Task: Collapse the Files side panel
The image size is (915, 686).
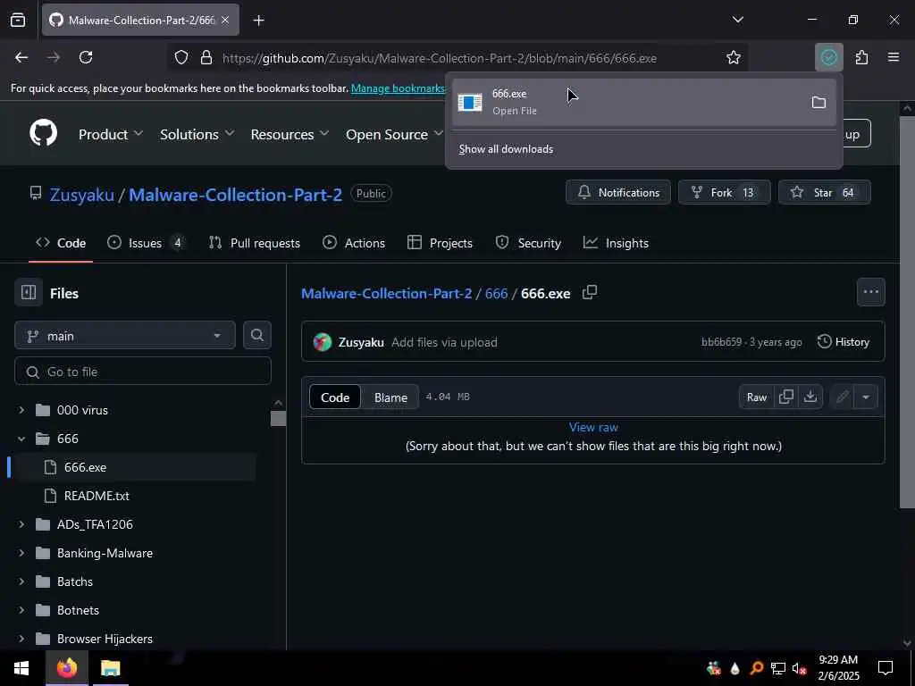Action: (x=29, y=292)
